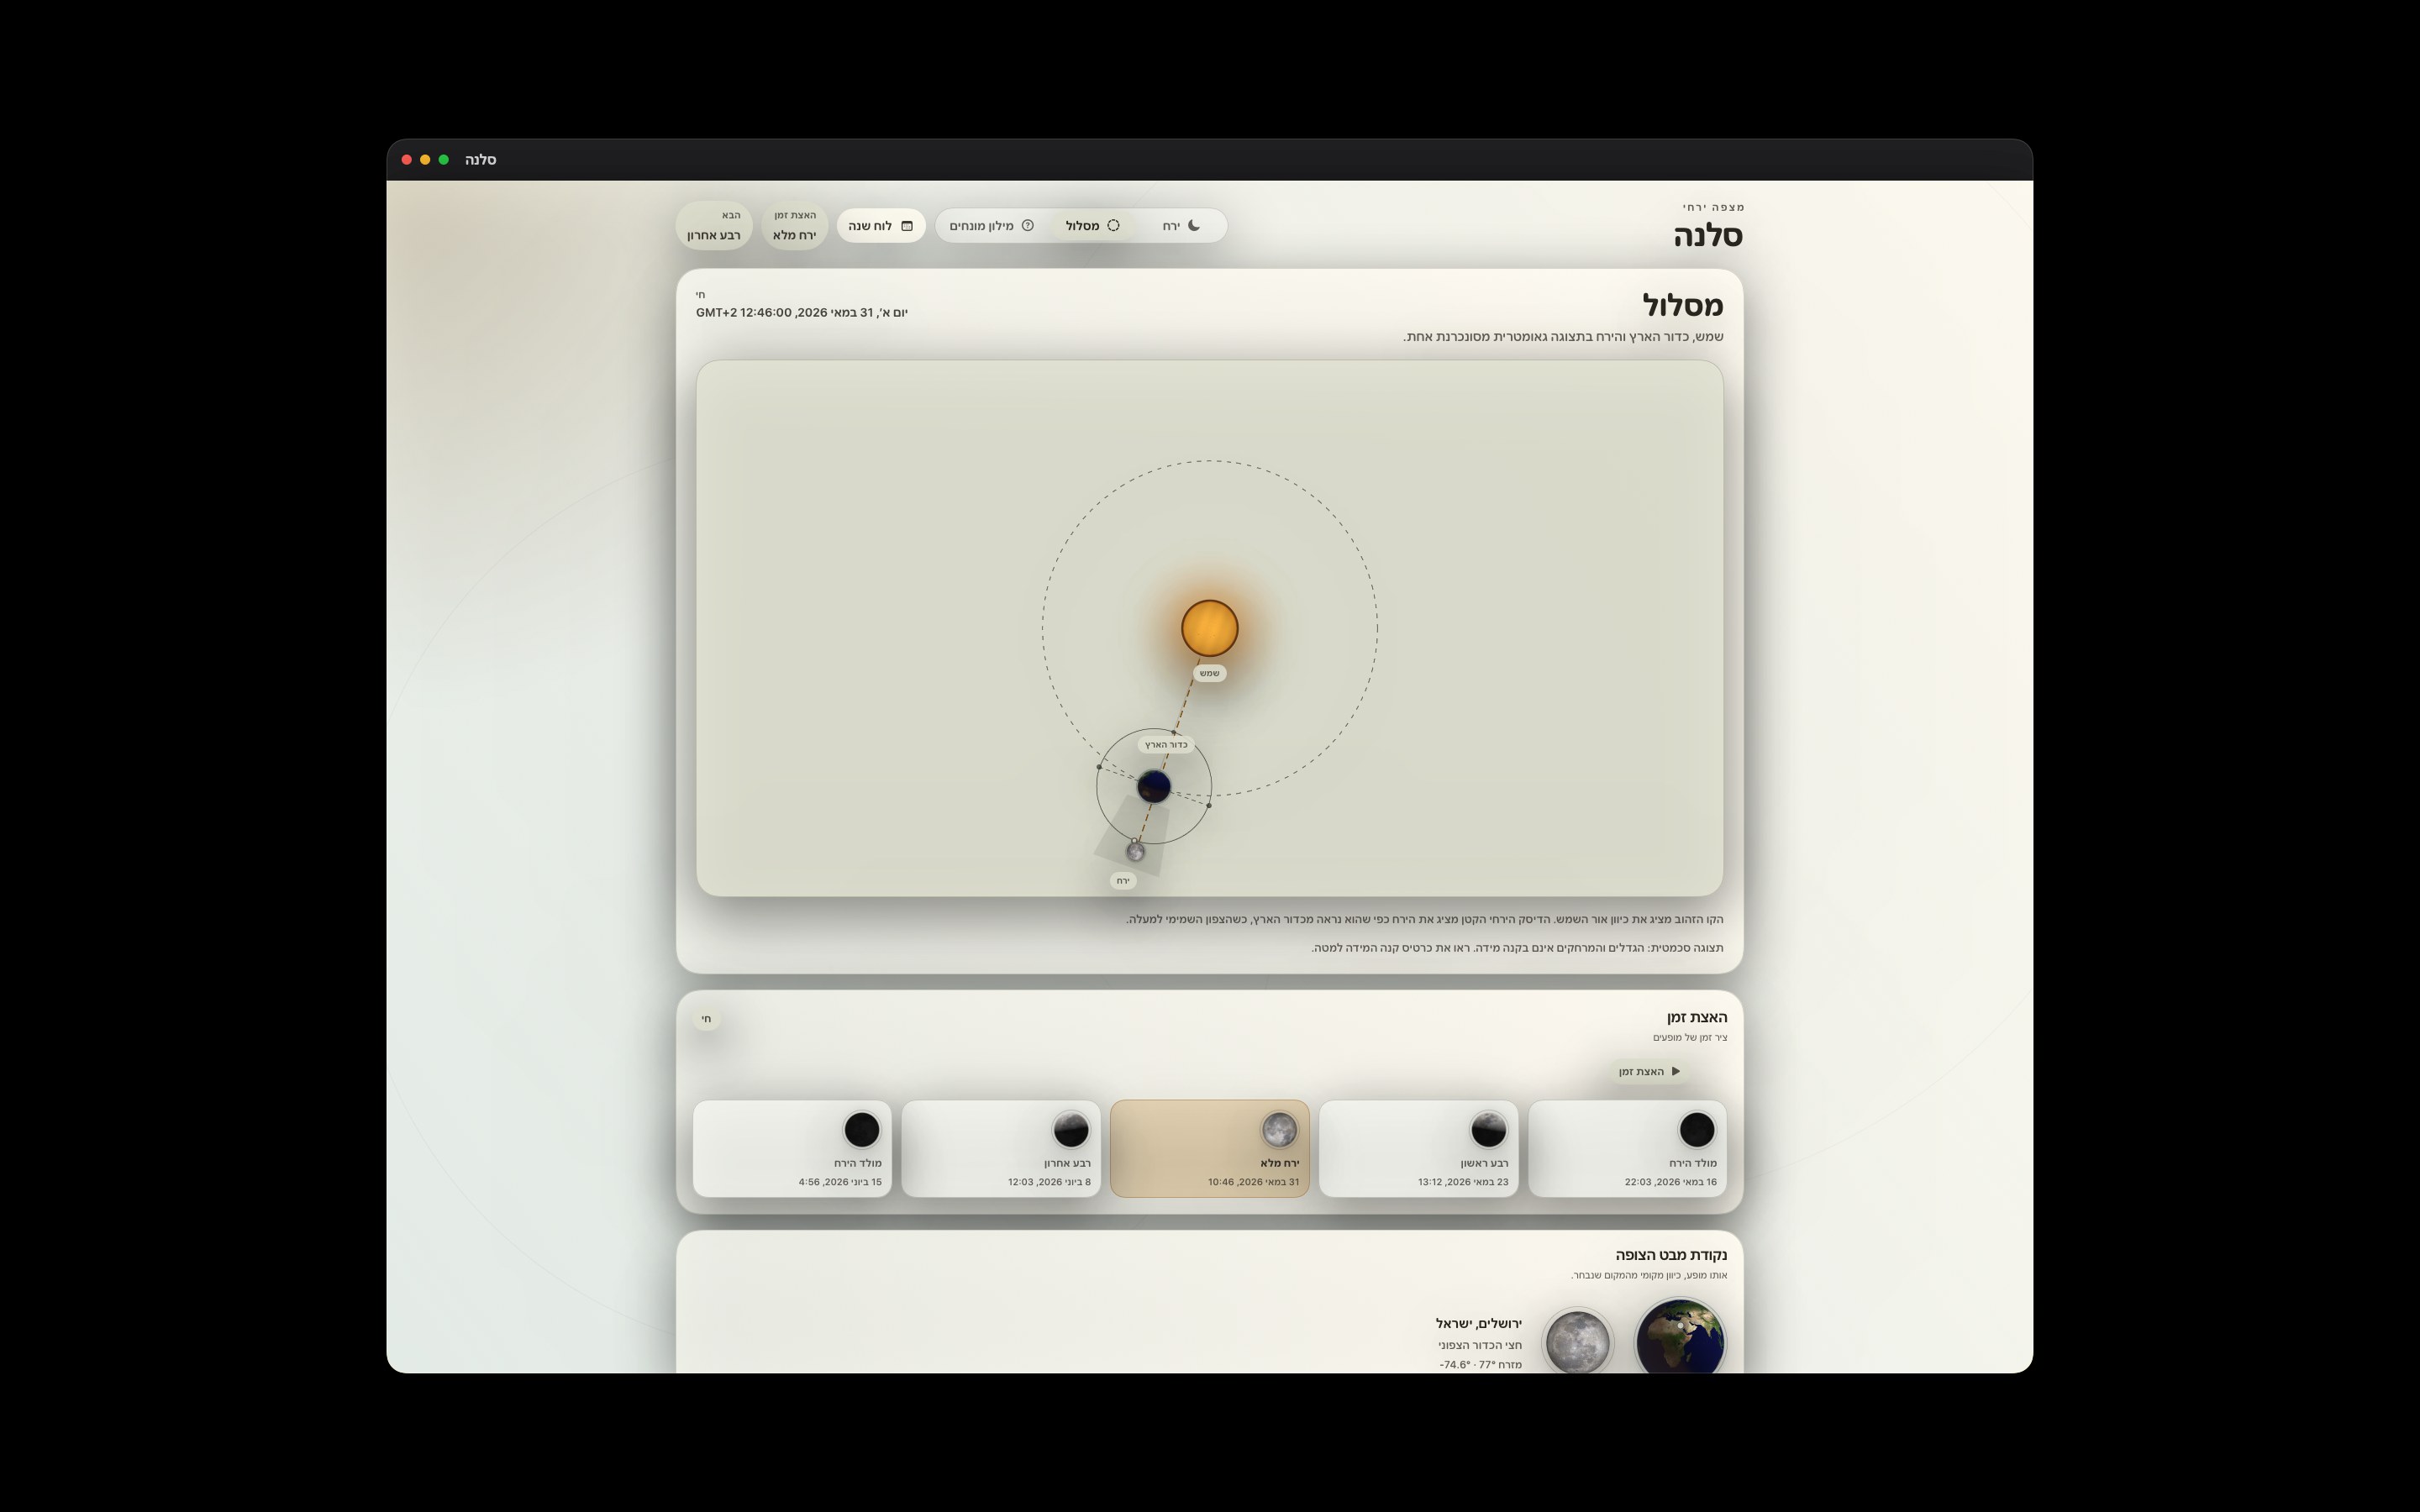Switch to the ירח tab
The image size is (2420, 1512).
pos(1181,226)
